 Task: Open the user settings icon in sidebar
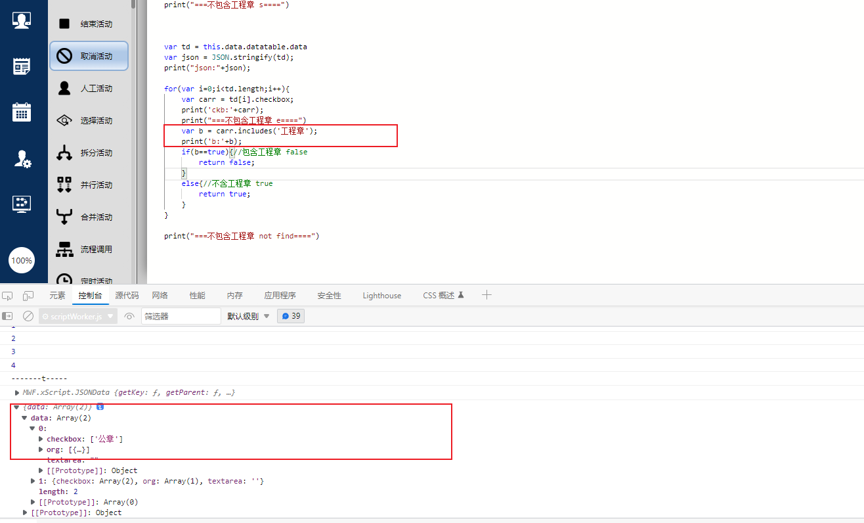click(23, 159)
